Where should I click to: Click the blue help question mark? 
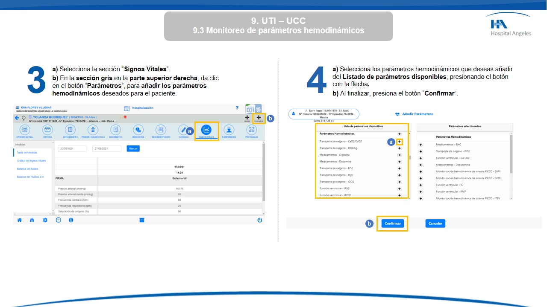237,108
